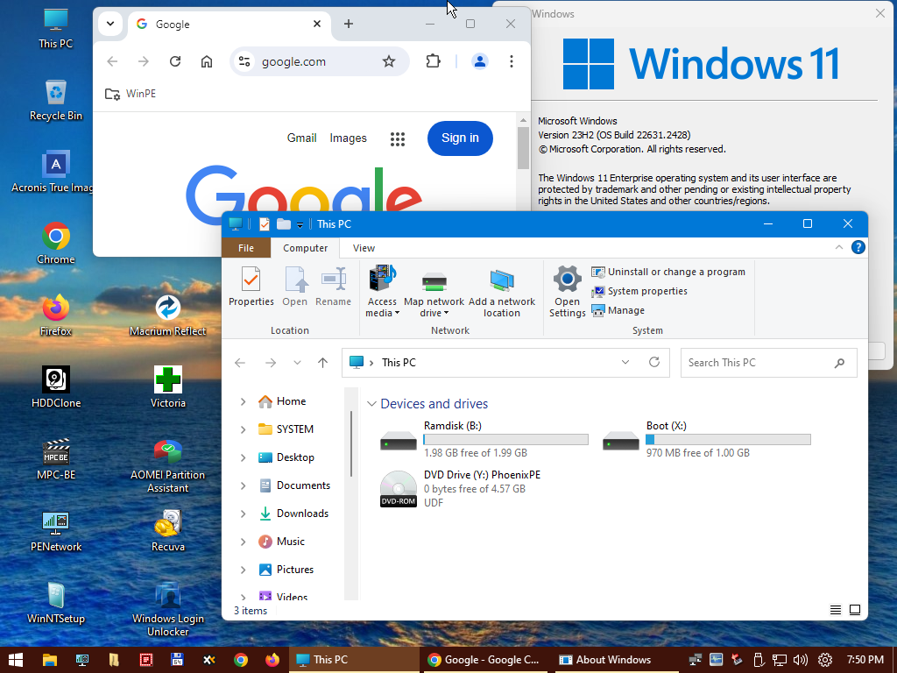
Task: Open the PENetwork desktop icon
Action: tap(56, 531)
